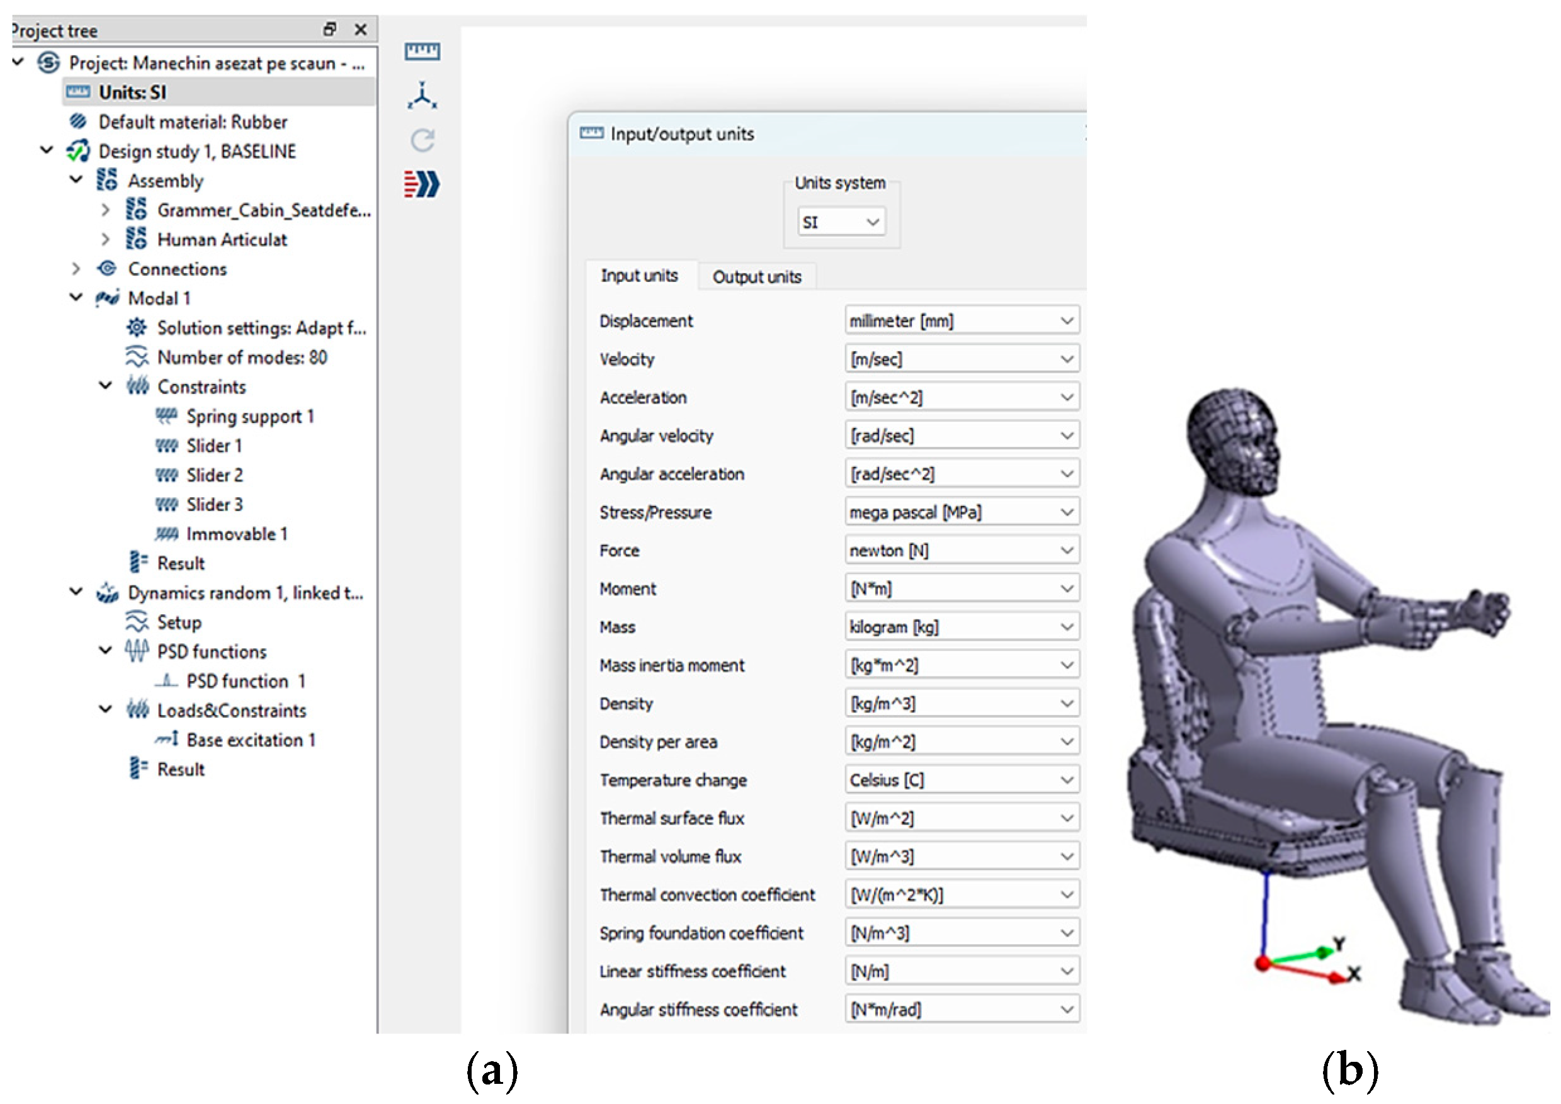The image size is (1561, 1104).
Task: Click the Solution settings gear icon
Action: 137,328
